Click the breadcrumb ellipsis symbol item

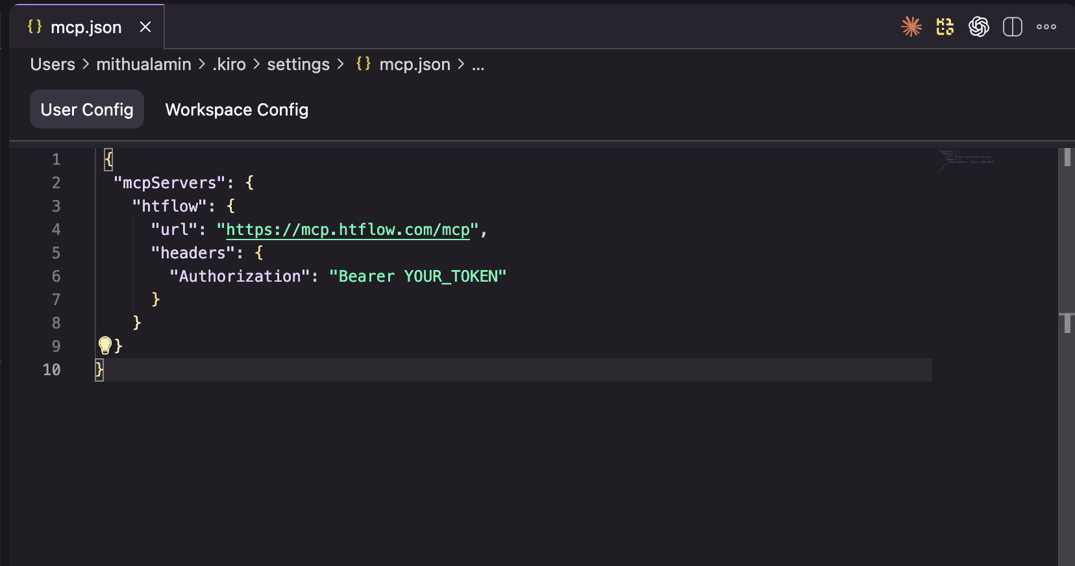point(478,64)
